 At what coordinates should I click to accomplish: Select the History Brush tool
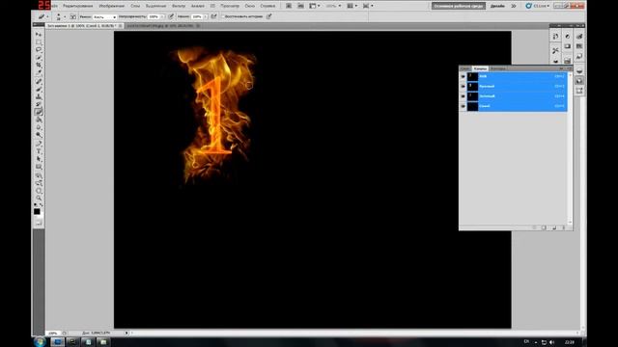pyautogui.click(x=39, y=105)
